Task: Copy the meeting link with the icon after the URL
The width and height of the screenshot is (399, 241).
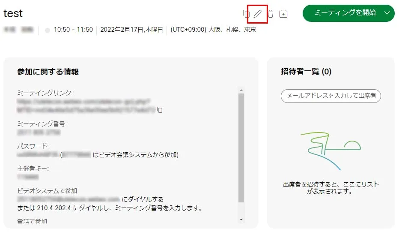Action: coord(160,110)
